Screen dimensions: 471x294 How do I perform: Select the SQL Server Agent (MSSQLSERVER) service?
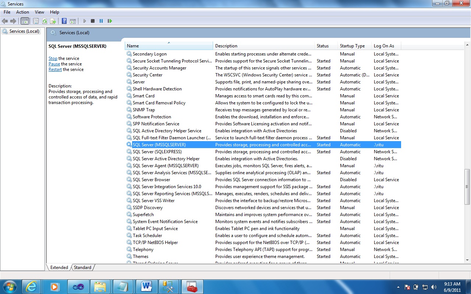263,166
